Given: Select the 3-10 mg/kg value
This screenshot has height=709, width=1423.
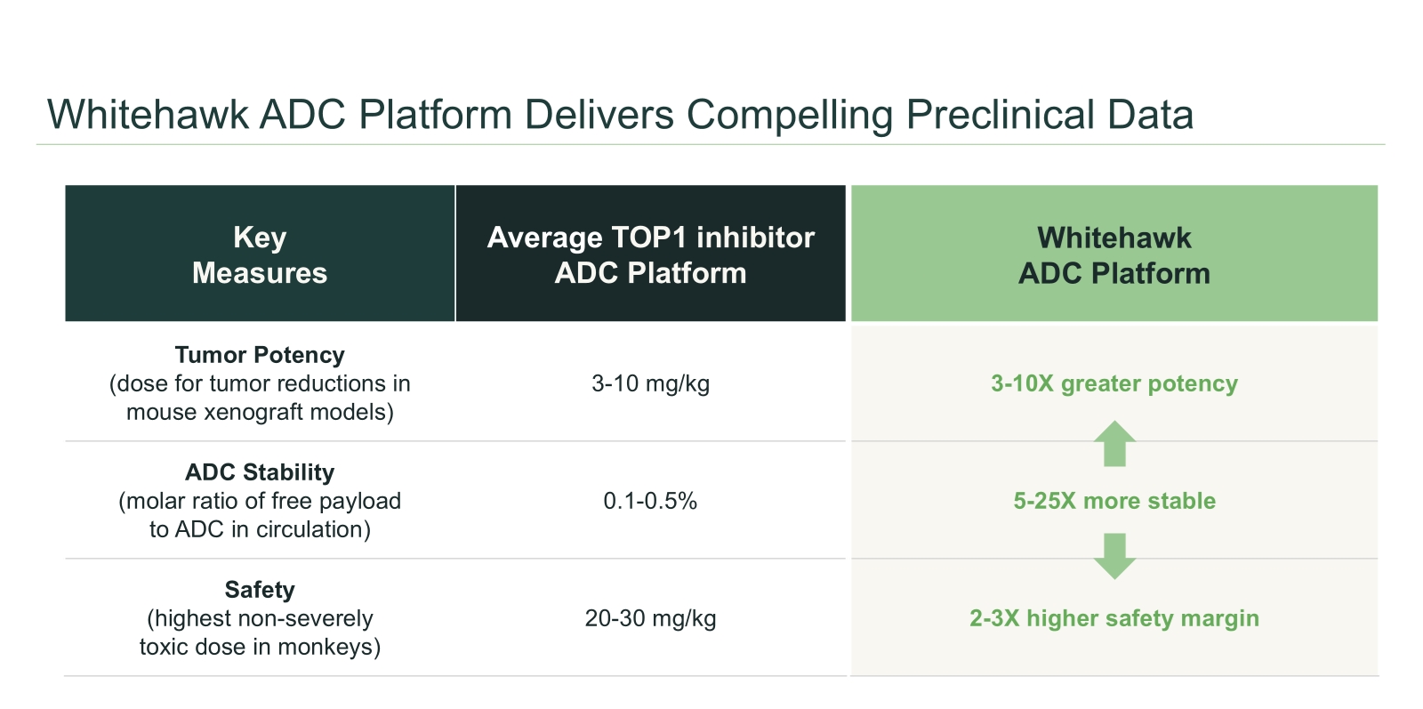Looking at the screenshot, I should [x=650, y=383].
